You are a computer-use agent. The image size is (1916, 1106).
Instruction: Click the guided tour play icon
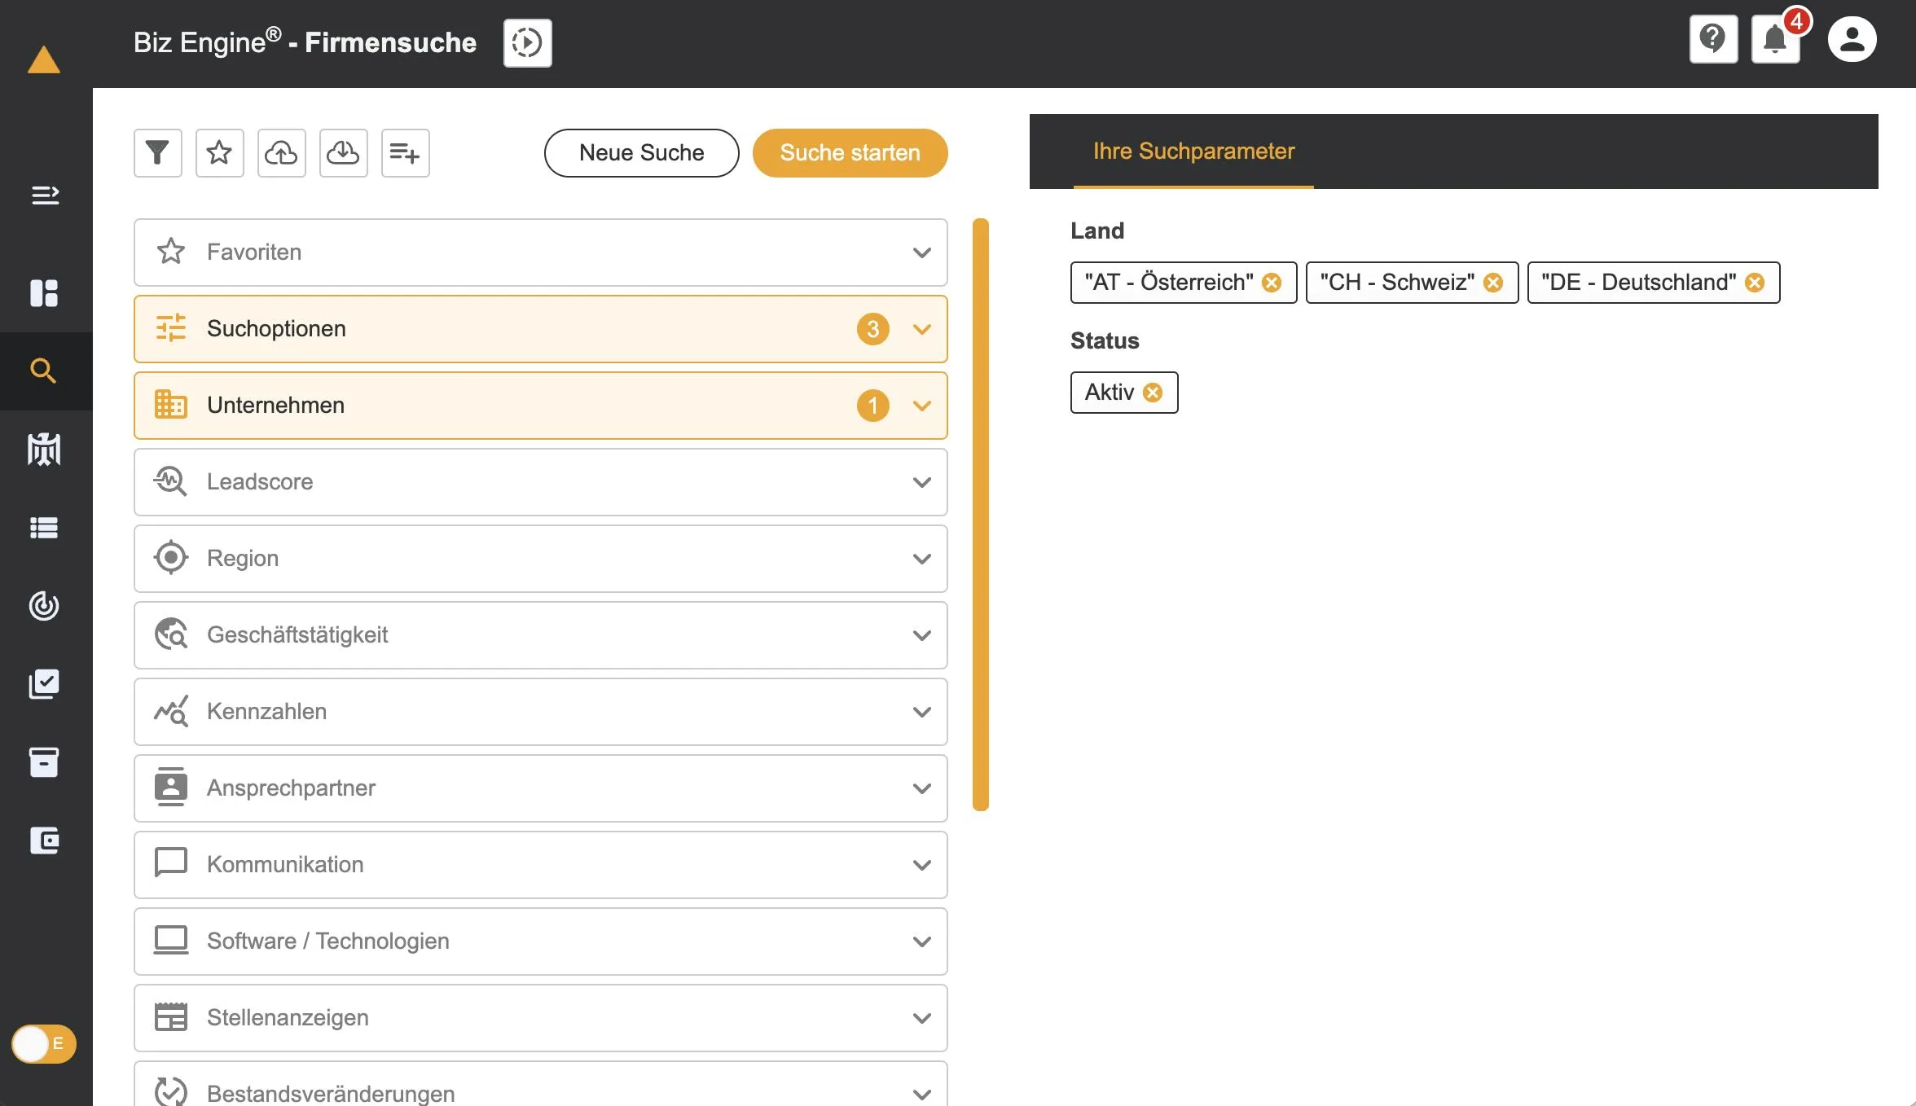pos(527,42)
